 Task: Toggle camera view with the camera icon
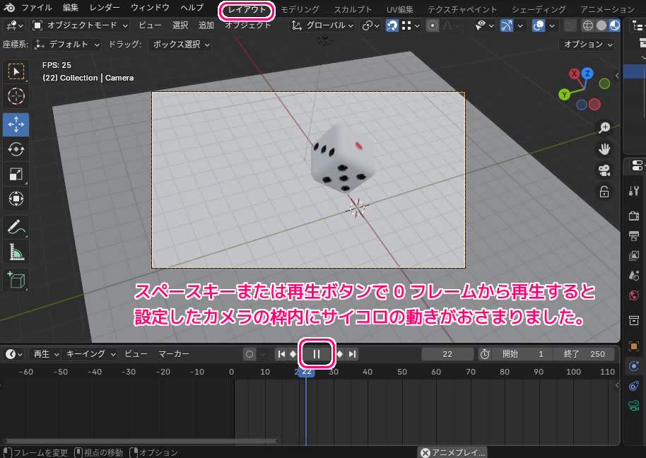pyautogui.click(x=604, y=170)
